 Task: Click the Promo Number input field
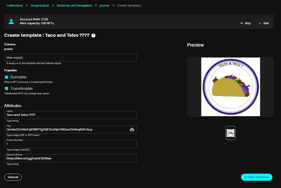(x=70, y=144)
